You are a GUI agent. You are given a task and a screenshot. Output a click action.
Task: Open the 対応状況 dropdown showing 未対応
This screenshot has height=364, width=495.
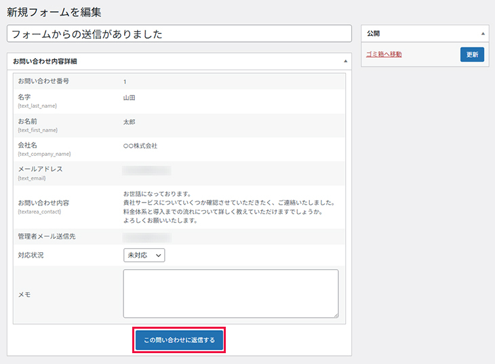[144, 256]
